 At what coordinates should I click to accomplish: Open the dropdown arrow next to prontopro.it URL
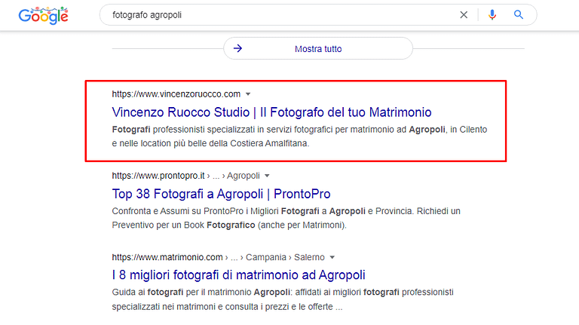click(267, 176)
